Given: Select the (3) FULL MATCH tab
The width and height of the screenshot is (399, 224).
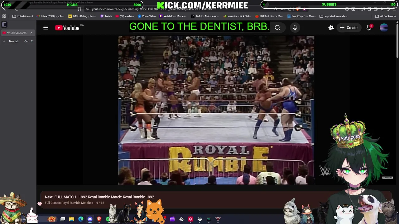Looking at the screenshot, I should point(18,33).
